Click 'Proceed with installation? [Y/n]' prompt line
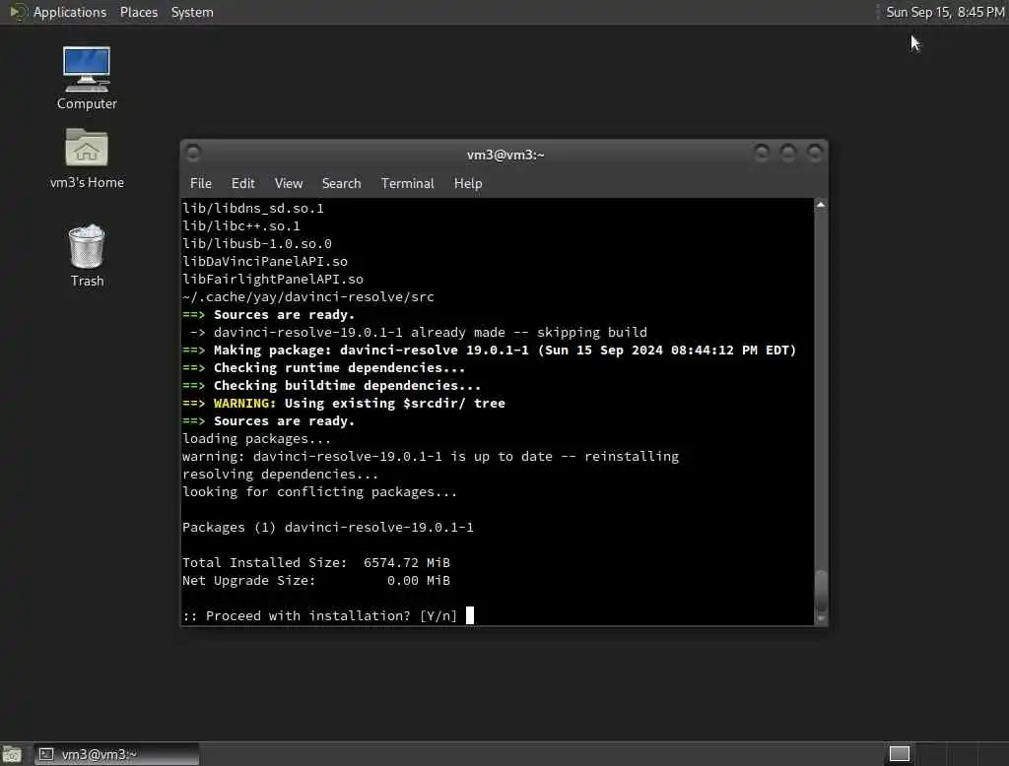Screen dimensions: 1009x766 coord(320,615)
